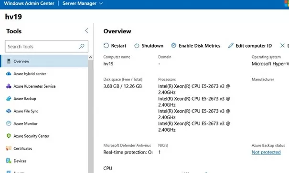Screen dimensions: 289x173
Task: Click the Processors label
Action: pyautogui.click(x=167, y=80)
